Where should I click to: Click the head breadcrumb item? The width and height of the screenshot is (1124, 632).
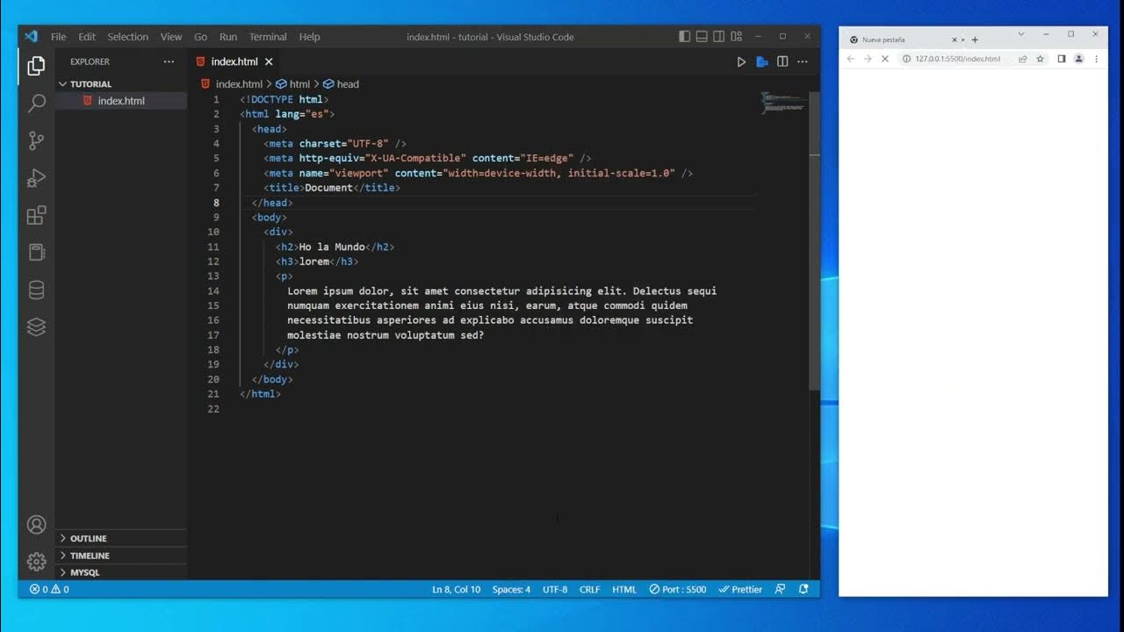point(342,84)
